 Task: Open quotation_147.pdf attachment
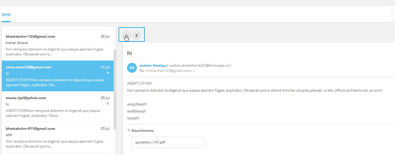pos(168,142)
